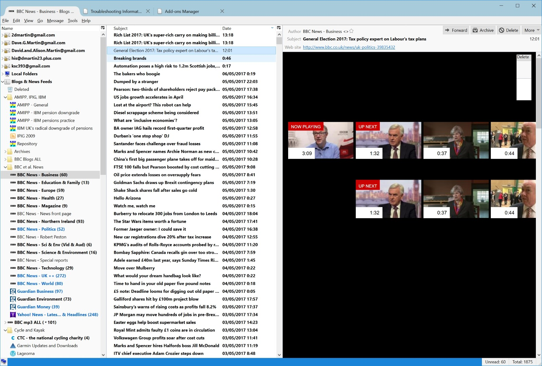
Task: Expand the BBC mp3 ALL folder
Action: pos(5,322)
